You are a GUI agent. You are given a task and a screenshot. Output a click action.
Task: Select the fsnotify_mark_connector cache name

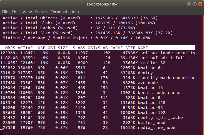tap(166, 78)
